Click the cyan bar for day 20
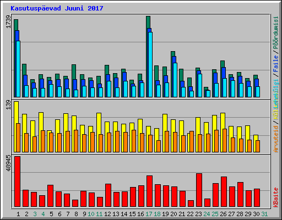 tap(175, 80)
